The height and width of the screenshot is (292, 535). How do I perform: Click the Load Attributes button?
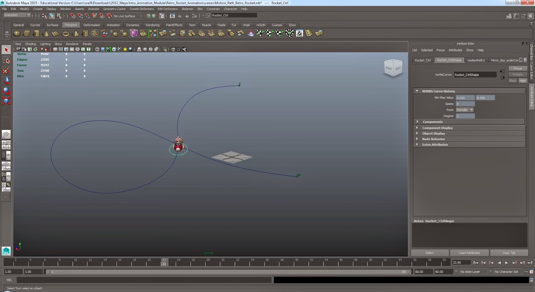pos(469,253)
